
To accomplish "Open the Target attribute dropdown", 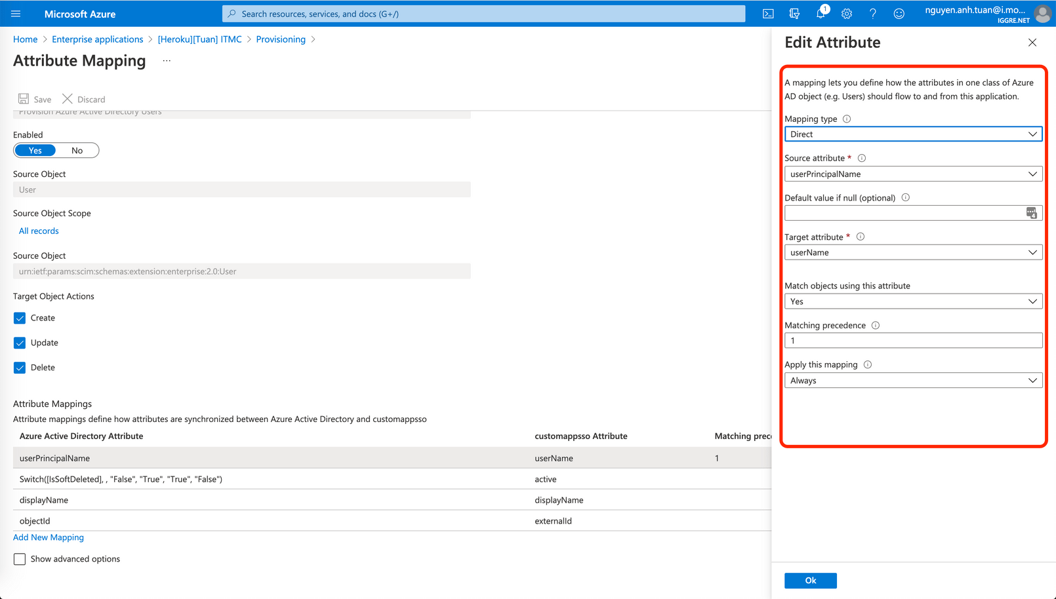I will click(x=913, y=252).
